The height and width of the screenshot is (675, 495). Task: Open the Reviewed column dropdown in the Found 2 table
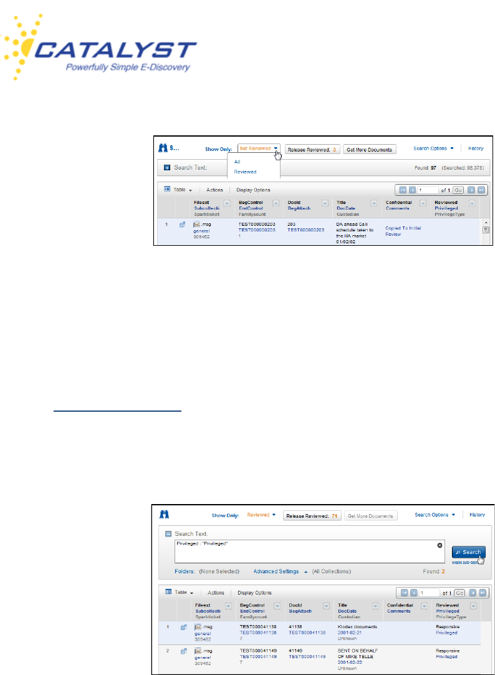pos(474,606)
